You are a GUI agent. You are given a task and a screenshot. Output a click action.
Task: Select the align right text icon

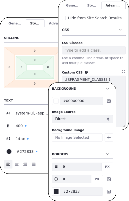tap(25, 164)
